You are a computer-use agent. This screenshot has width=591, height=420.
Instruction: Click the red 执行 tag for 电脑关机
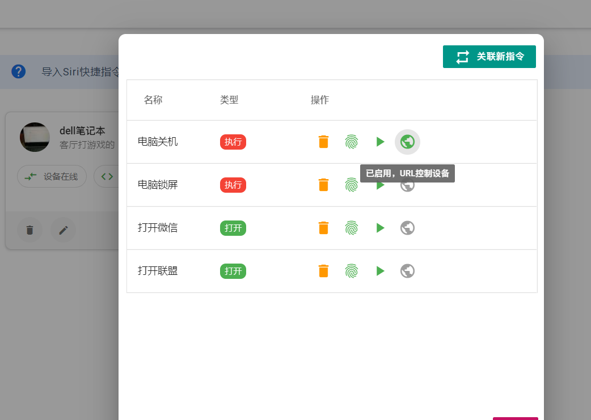233,142
